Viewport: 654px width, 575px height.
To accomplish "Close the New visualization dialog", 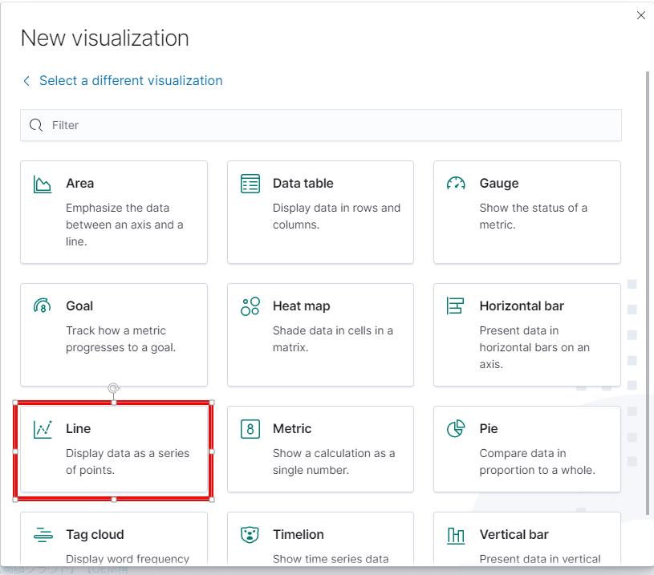I will pos(641,15).
